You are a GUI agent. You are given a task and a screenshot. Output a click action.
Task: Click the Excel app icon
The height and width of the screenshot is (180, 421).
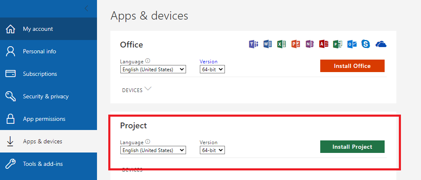pyautogui.click(x=281, y=44)
